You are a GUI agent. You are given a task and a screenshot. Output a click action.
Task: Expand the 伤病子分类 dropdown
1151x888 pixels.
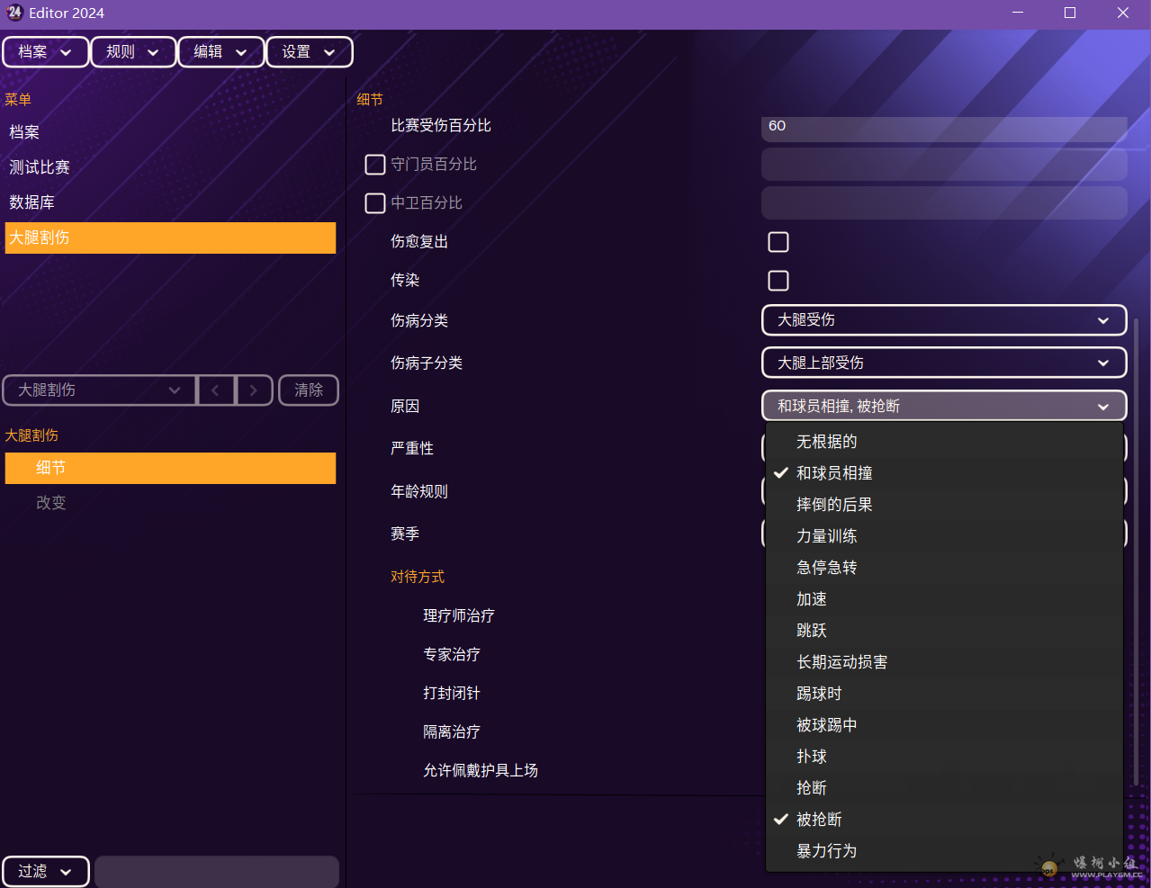pos(943,363)
